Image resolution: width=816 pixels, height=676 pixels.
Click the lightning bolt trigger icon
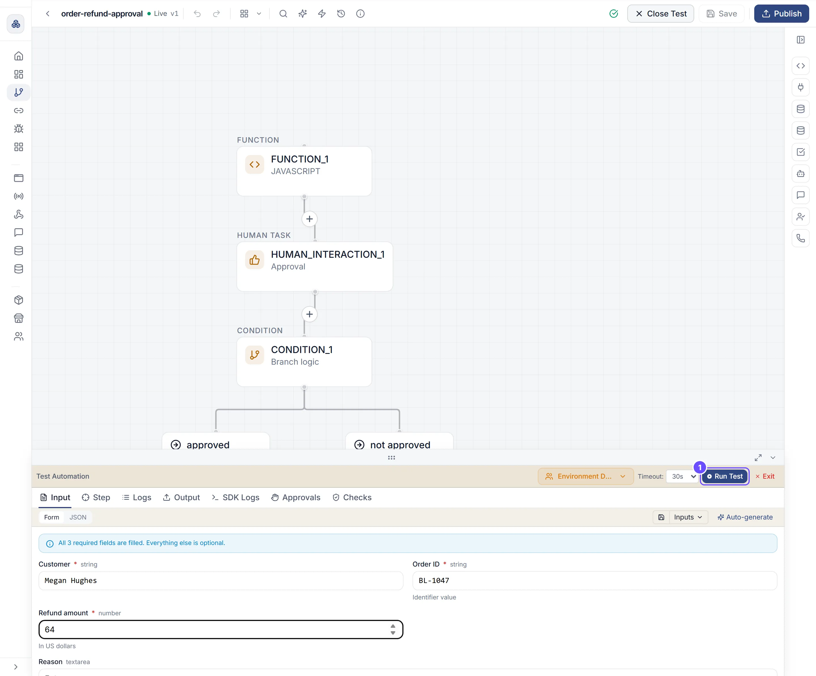(x=322, y=14)
